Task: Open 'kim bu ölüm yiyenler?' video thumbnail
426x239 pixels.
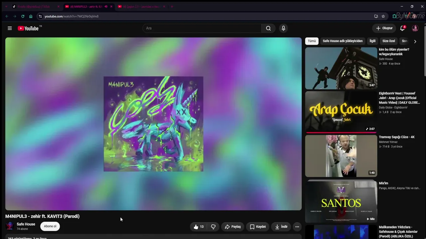Action: 341,68
